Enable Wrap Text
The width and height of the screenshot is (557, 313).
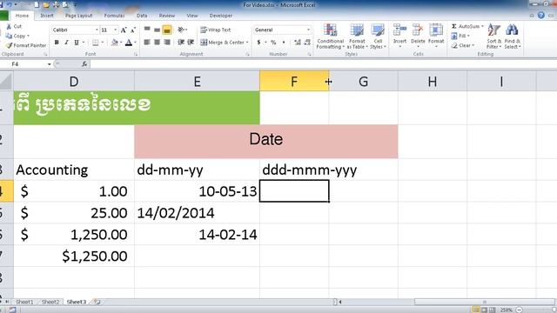point(216,30)
